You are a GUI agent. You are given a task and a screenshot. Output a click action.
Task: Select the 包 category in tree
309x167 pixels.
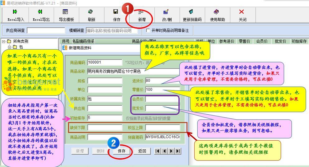tap(21, 47)
